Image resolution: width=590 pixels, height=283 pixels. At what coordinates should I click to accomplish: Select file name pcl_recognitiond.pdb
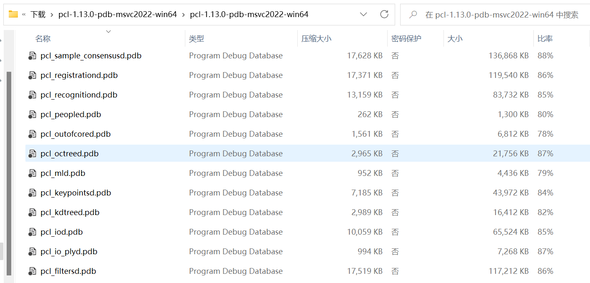[79, 95]
